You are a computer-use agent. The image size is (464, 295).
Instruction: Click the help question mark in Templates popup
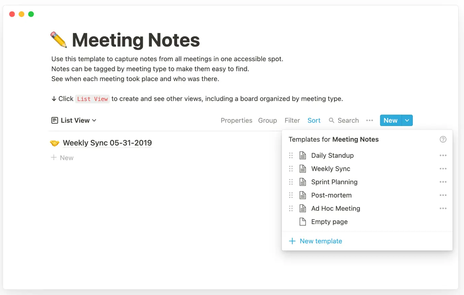coord(443,139)
